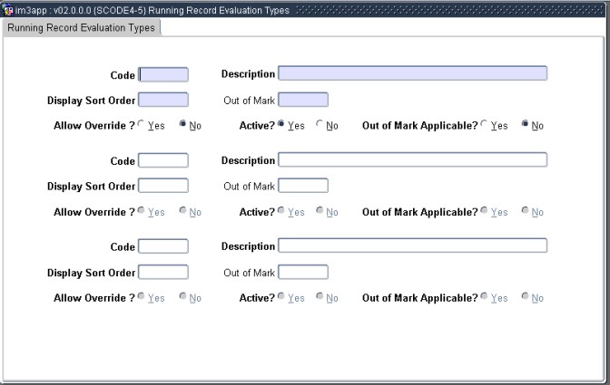
Task: Click the Code field in the first record
Action: coord(163,74)
